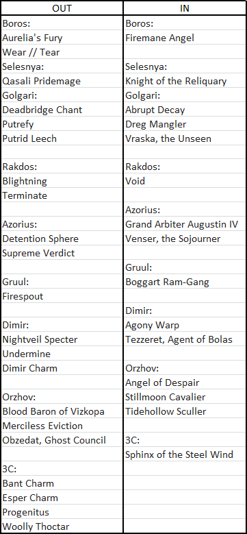Select the Qasali Pridemage cell
The width and height of the screenshot is (247, 534).
click(x=62, y=81)
